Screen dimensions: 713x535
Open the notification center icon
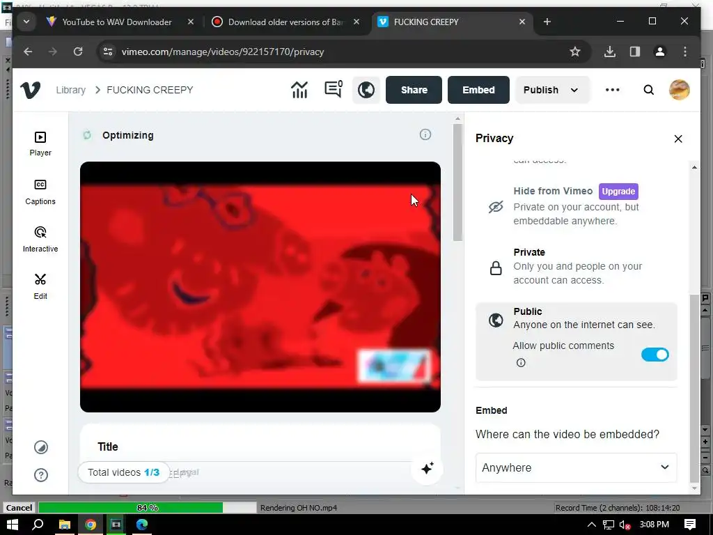point(690,524)
